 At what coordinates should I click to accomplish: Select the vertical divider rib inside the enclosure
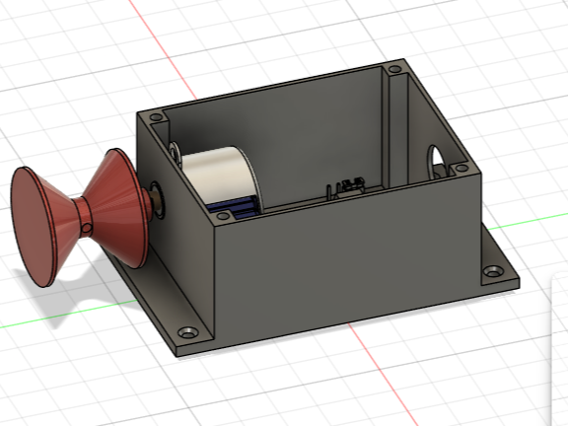[397, 130]
